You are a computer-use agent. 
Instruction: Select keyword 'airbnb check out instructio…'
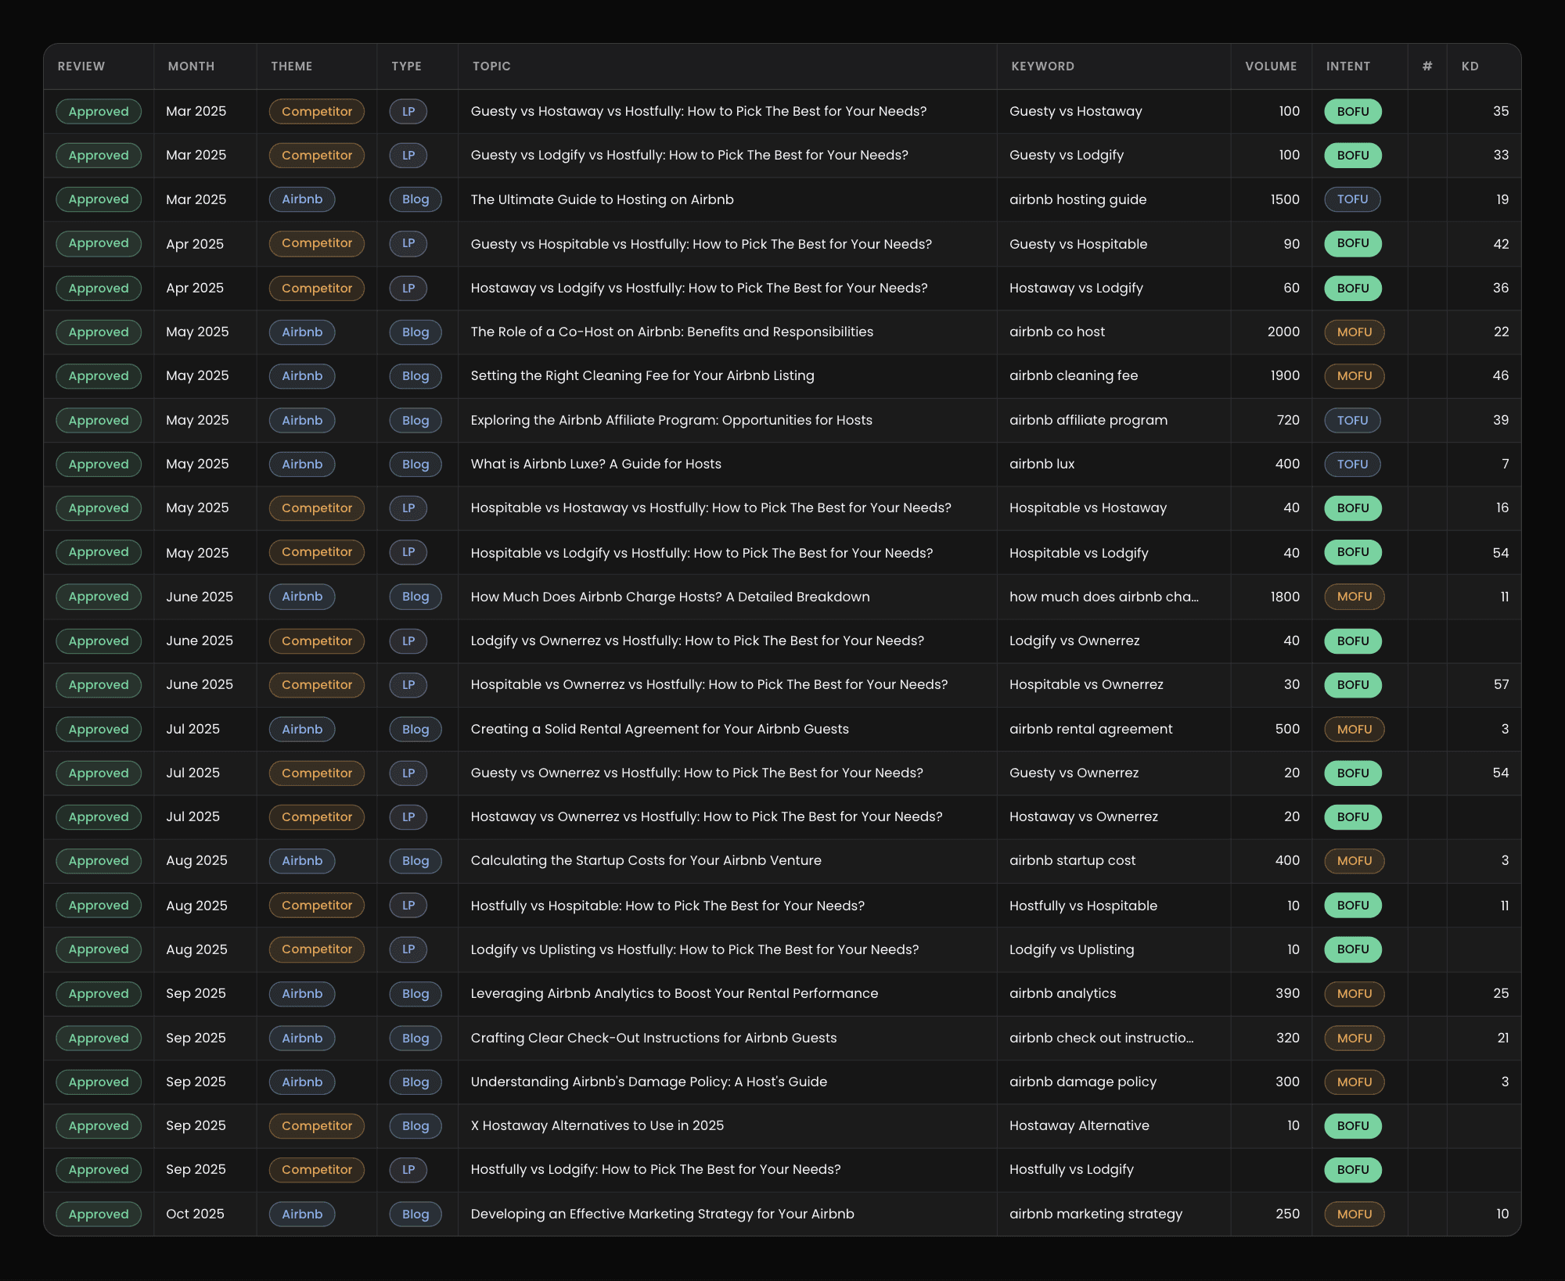pyautogui.click(x=1102, y=1038)
